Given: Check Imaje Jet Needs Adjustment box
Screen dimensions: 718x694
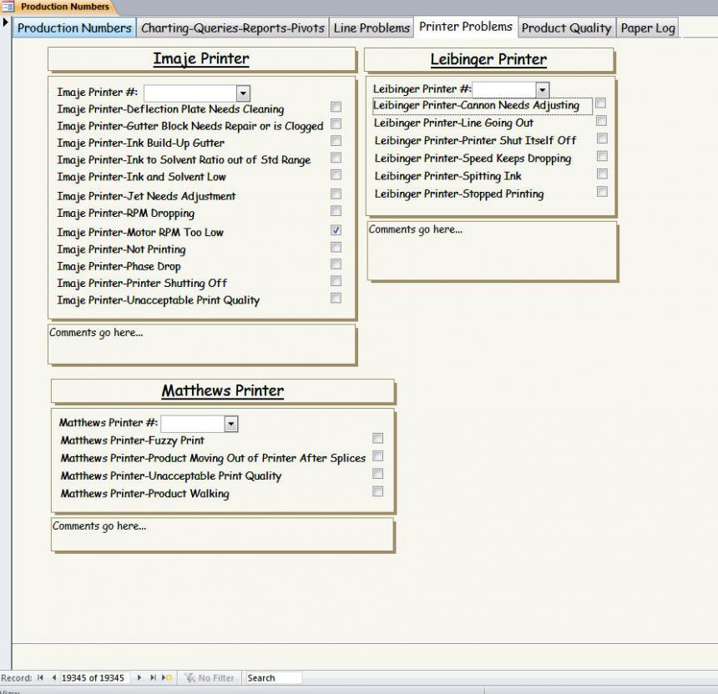Looking at the screenshot, I should point(336,194).
